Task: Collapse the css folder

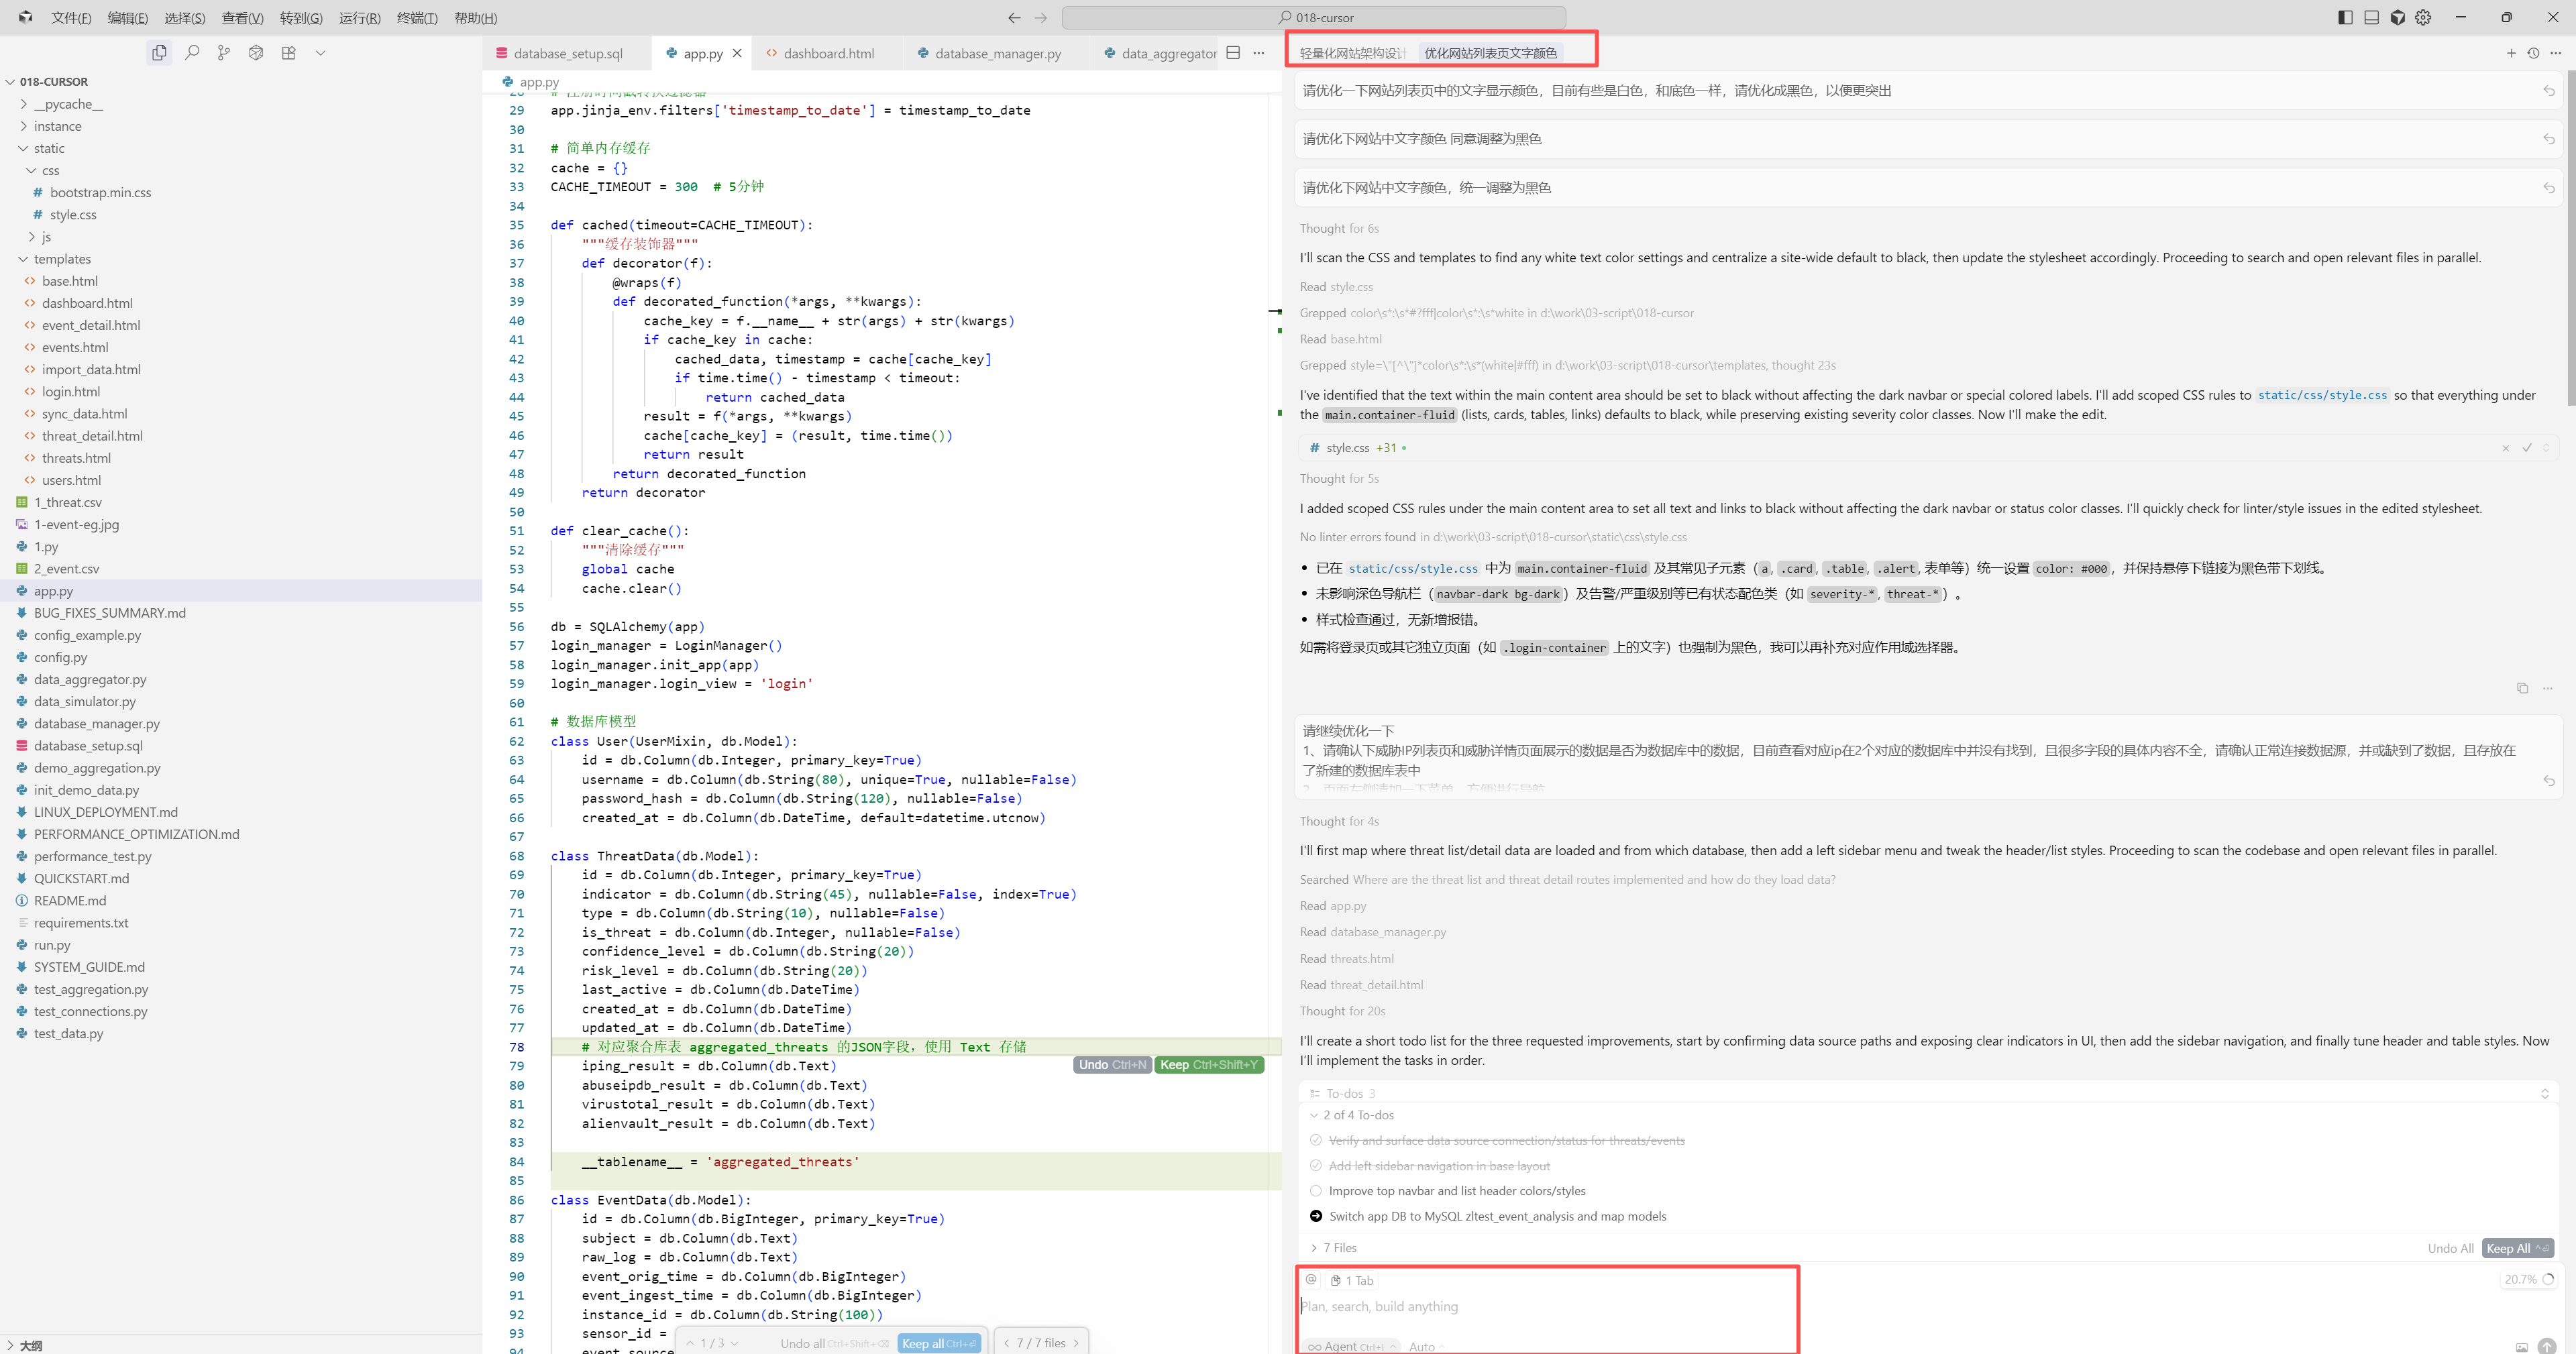Action: point(31,170)
